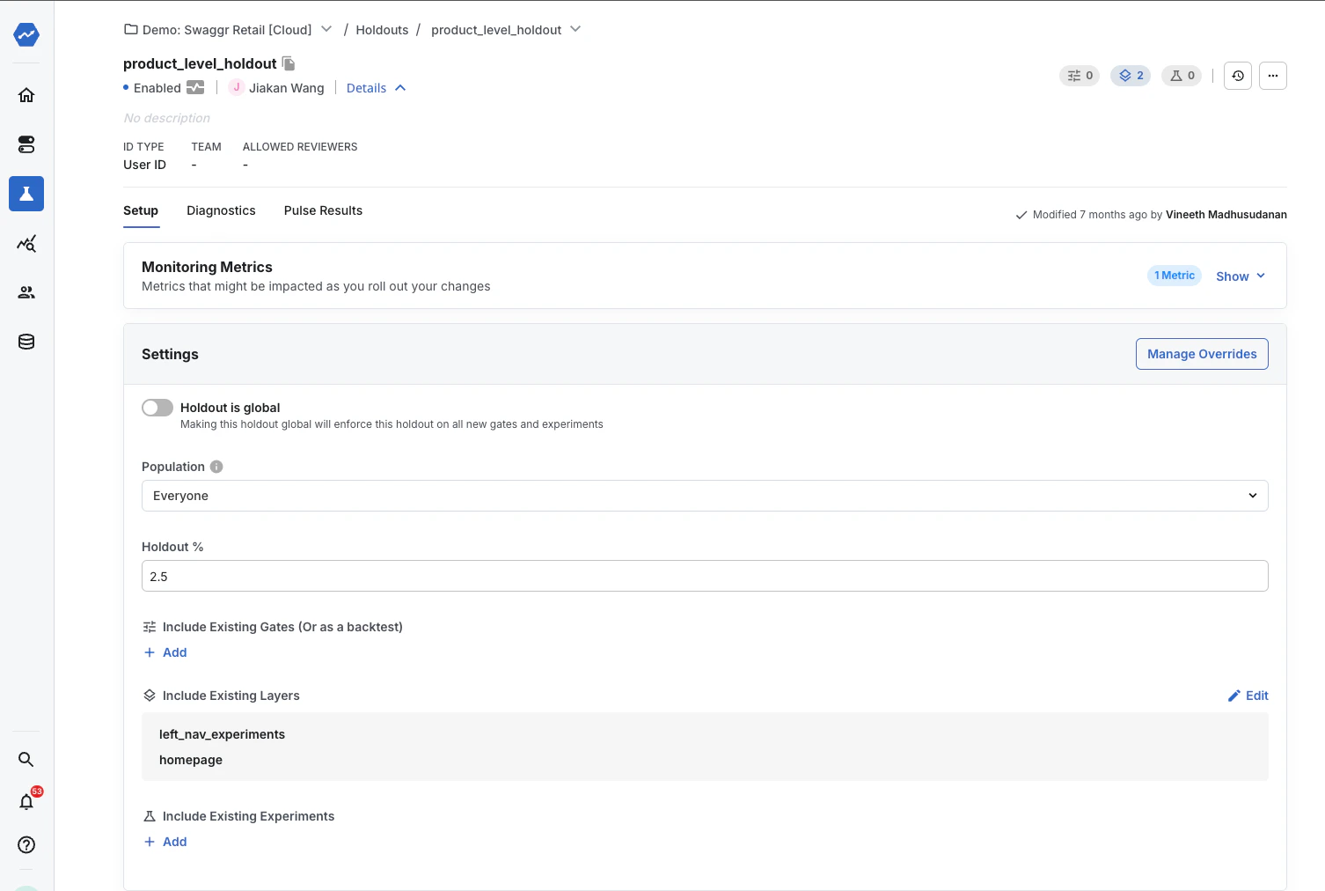Select the Feature Gates sidebar icon
Screen dimensions: 1325x891
pyautogui.click(x=26, y=144)
